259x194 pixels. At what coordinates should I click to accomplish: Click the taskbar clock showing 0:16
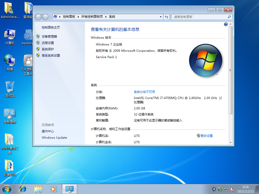(x=245, y=189)
